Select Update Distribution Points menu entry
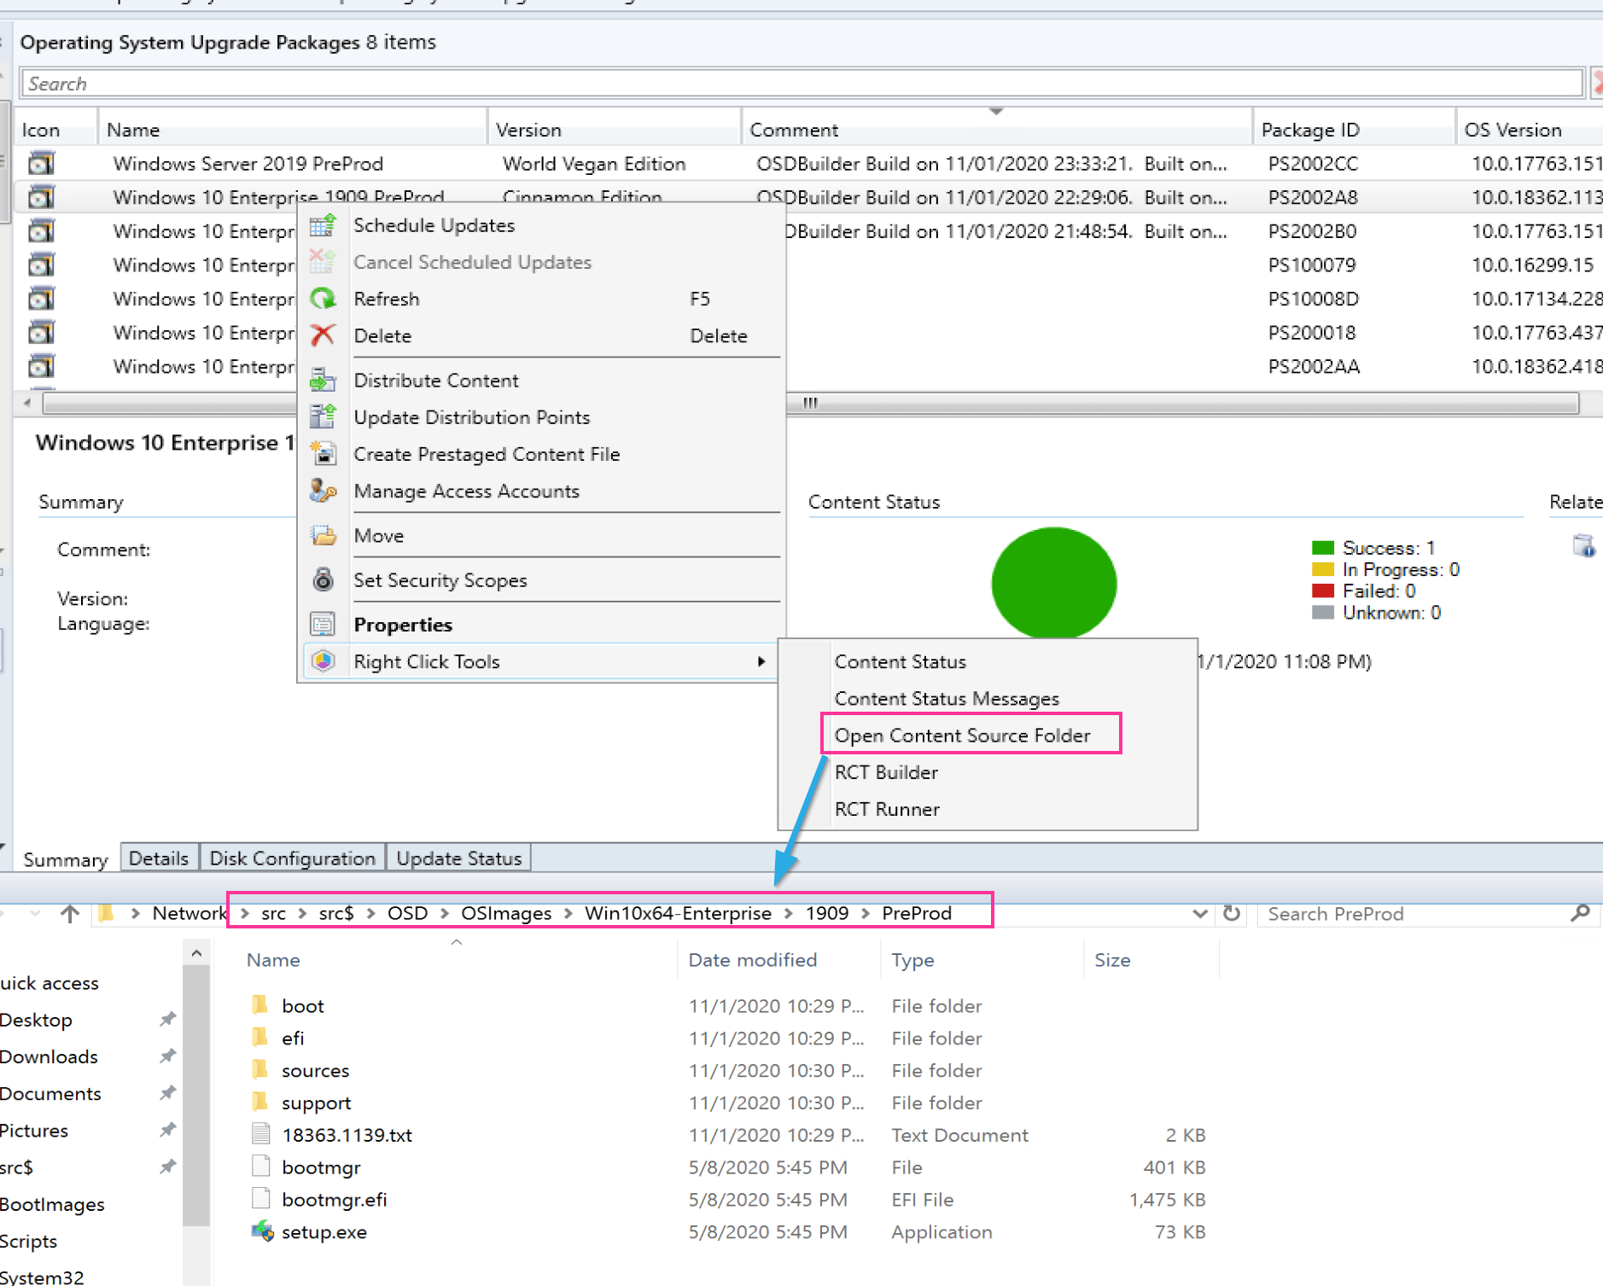The image size is (1603, 1286). [471, 417]
